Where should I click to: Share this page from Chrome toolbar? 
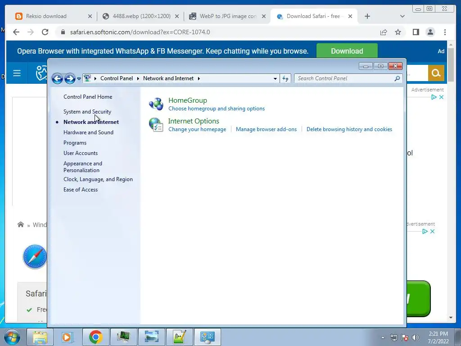click(x=384, y=32)
